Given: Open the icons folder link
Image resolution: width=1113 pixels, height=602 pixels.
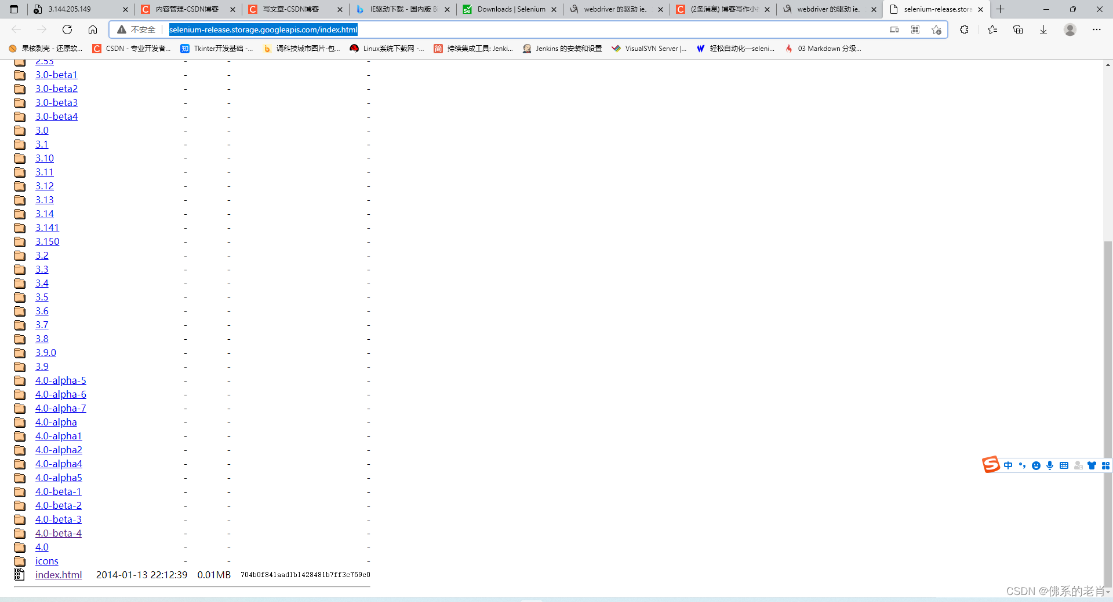Looking at the screenshot, I should pos(47,561).
